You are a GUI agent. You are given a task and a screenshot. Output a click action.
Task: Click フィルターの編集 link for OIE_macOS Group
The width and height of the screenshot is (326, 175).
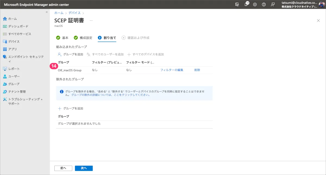(172, 70)
